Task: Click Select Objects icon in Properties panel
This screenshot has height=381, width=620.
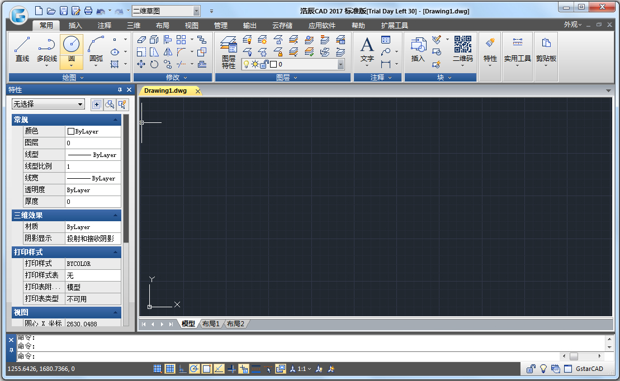Action: tap(110, 104)
